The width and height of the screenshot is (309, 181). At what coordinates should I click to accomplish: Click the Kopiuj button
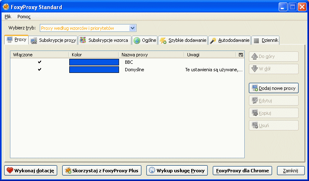[274, 113]
